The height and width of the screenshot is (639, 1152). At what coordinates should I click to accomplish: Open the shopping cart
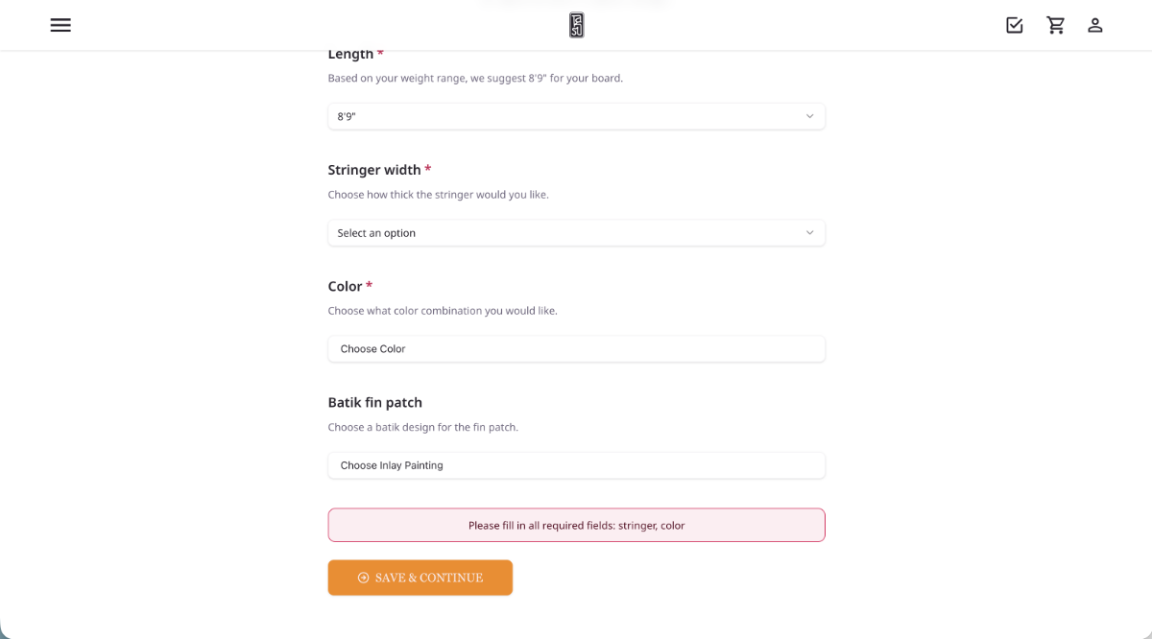[1056, 25]
